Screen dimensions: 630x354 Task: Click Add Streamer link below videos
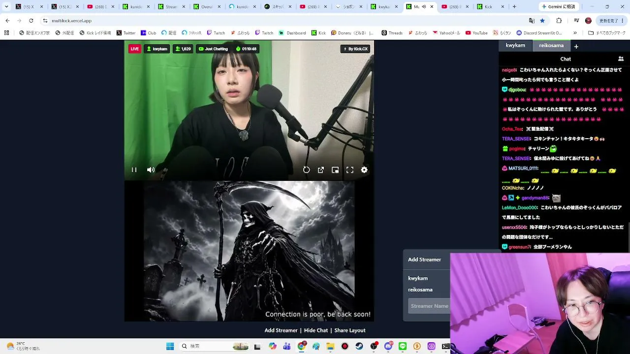click(x=281, y=330)
